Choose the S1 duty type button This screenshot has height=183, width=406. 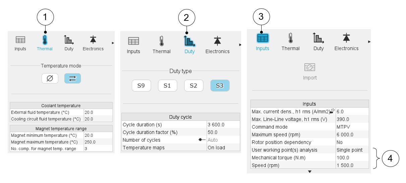167,85
